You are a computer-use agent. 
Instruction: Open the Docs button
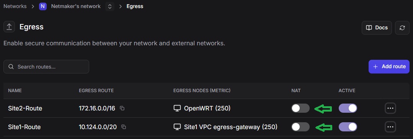click(x=377, y=28)
